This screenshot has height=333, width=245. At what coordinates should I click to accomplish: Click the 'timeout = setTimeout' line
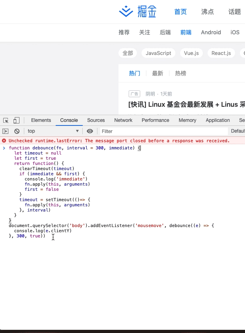coord(55,200)
